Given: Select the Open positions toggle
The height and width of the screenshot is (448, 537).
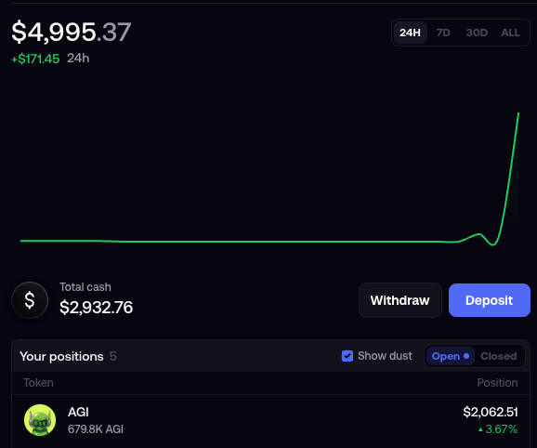Looking at the screenshot, I should tap(450, 356).
